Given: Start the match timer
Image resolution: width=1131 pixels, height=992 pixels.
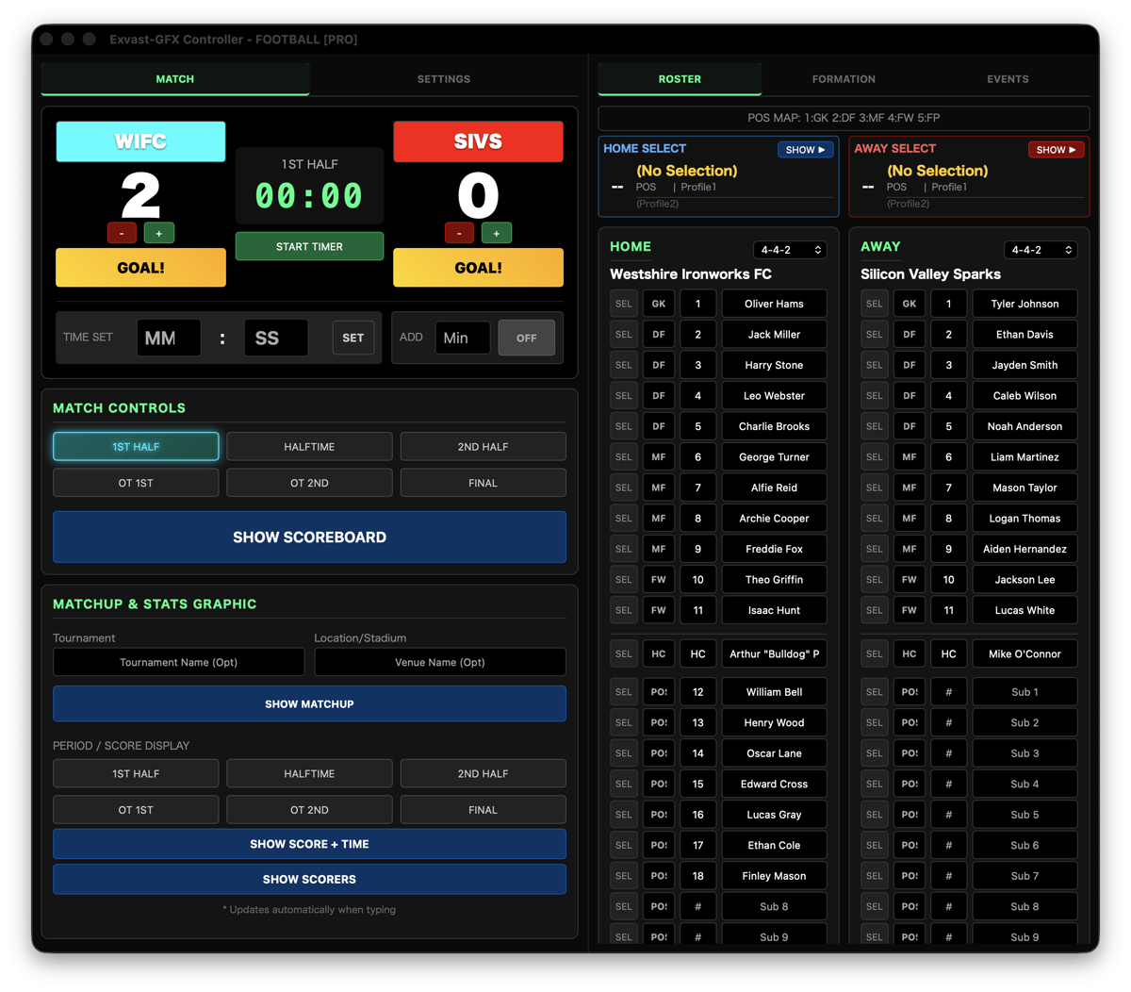Looking at the screenshot, I should (309, 246).
